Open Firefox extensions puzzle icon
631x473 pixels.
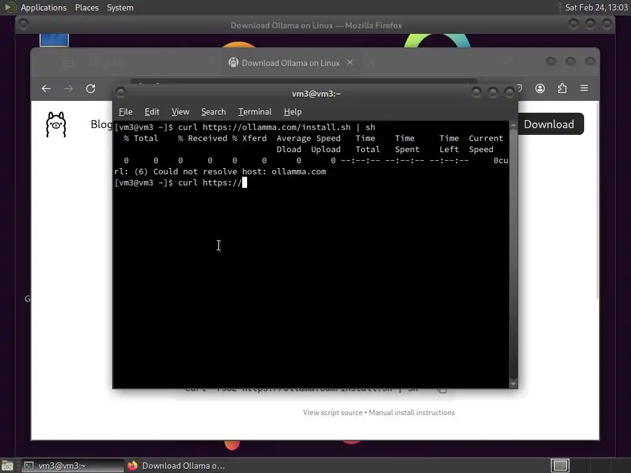[x=562, y=89]
